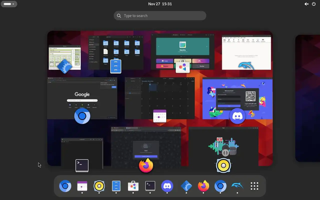The height and width of the screenshot is (200, 320).
Task: Launch Firefox from the dock
Action: point(203,186)
